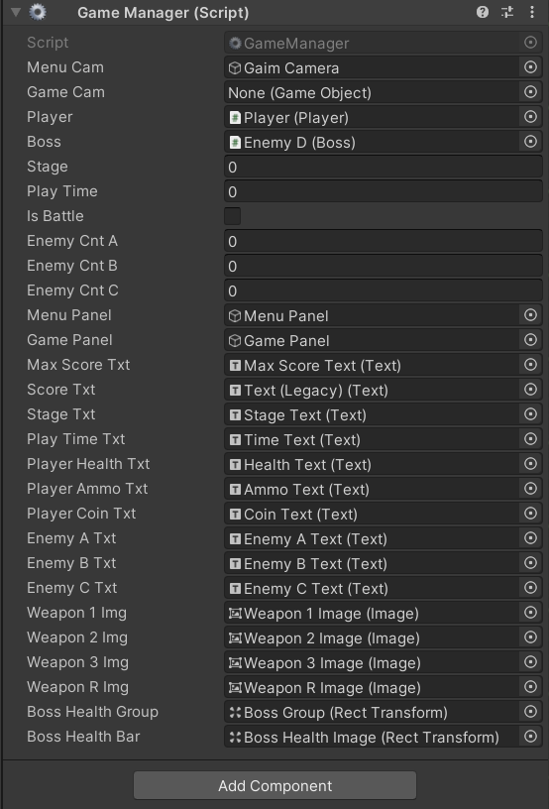The height and width of the screenshot is (809, 549).
Task: Click the Game Manager (Script) header title
Action: (x=163, y=12)
